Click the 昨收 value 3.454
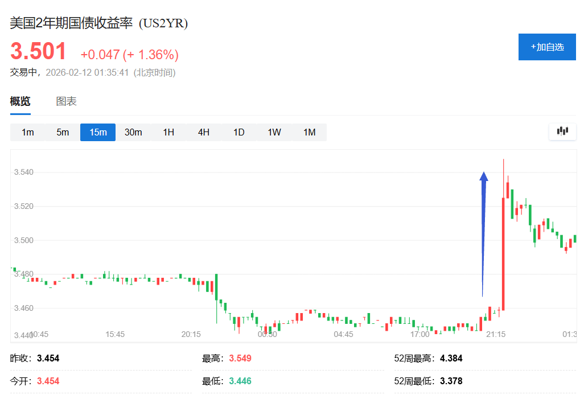Screen dimensions: 584x403 tap(48, 359)
